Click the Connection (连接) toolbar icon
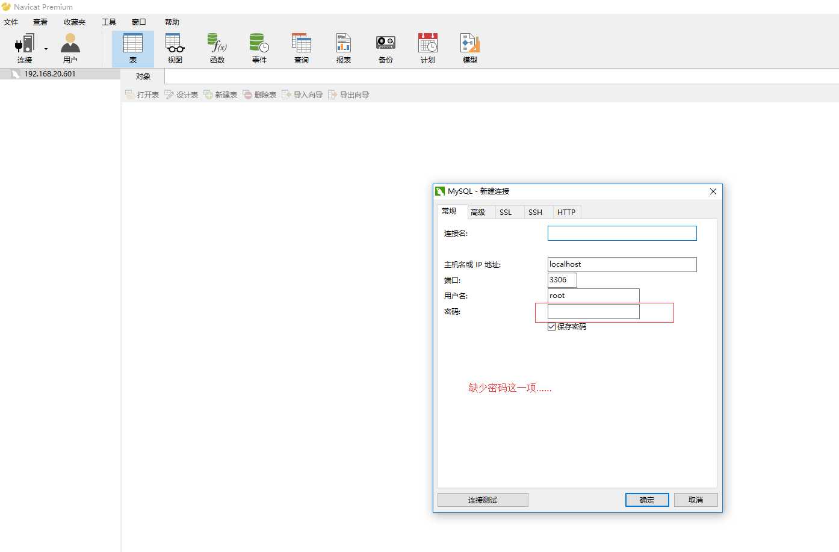The width and height of the screenshot is (839, 552). click(25, 49)
